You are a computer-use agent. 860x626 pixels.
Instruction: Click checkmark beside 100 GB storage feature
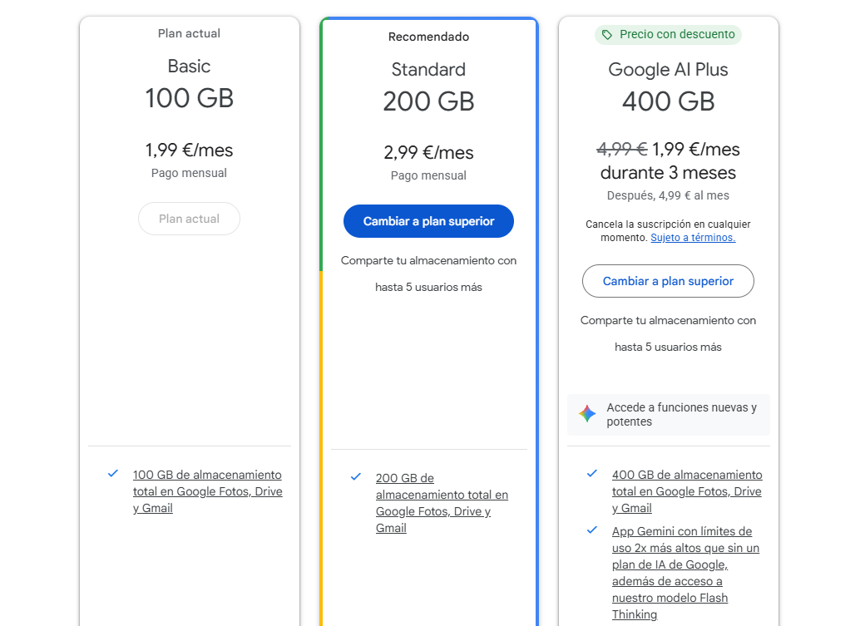[x=113, y=474]
